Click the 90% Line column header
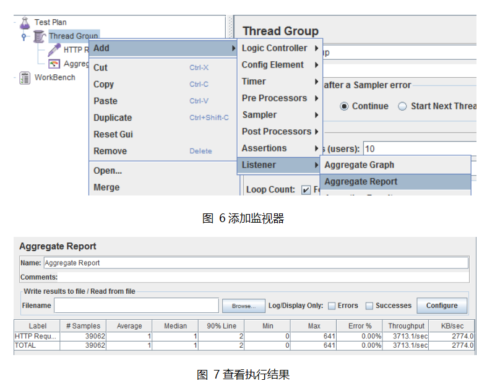 [222, 326]
